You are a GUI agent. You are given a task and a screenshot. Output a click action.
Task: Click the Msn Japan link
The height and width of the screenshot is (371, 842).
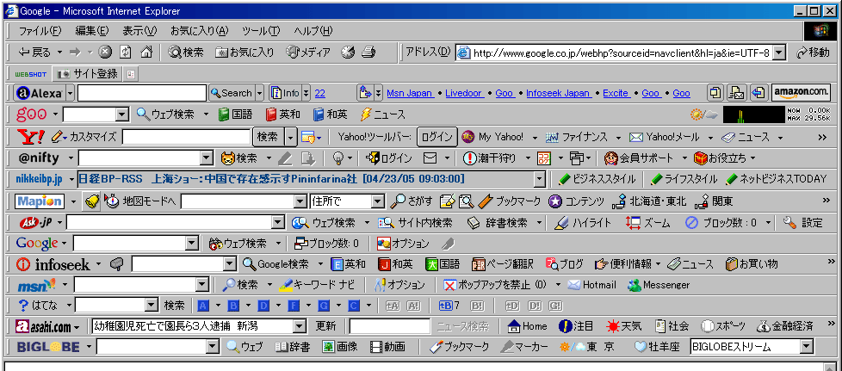[408, 93]
